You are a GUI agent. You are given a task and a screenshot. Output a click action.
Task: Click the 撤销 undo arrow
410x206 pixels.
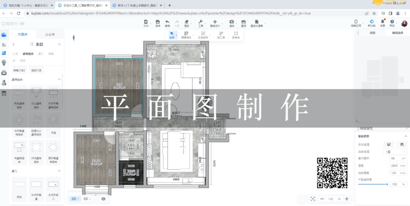[x=167, y=22]
